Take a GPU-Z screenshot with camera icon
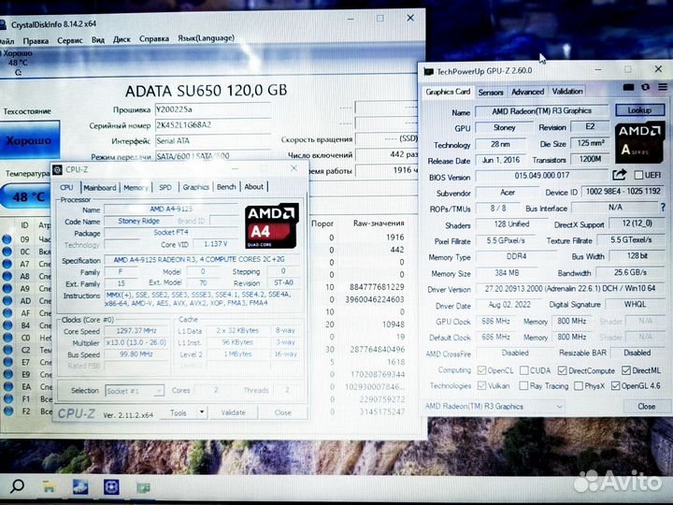The image size is (673, 505). [x=628, y=87]
